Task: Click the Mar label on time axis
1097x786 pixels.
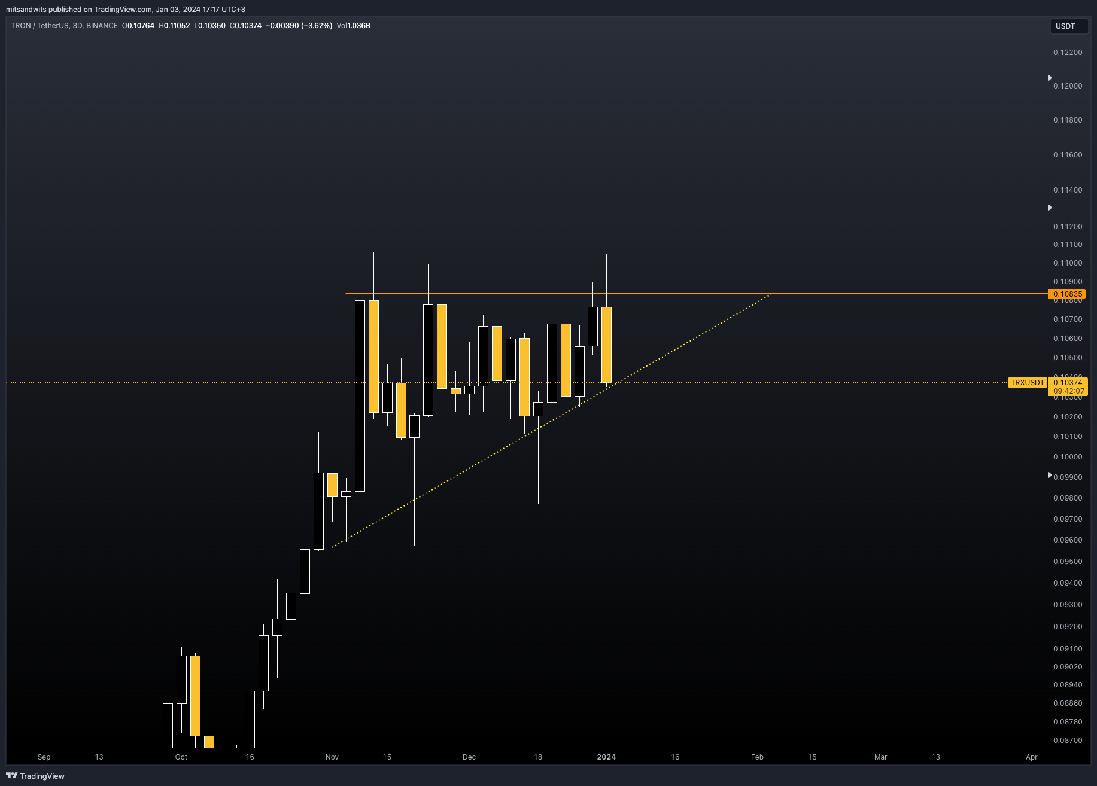Action: point(880,757)
